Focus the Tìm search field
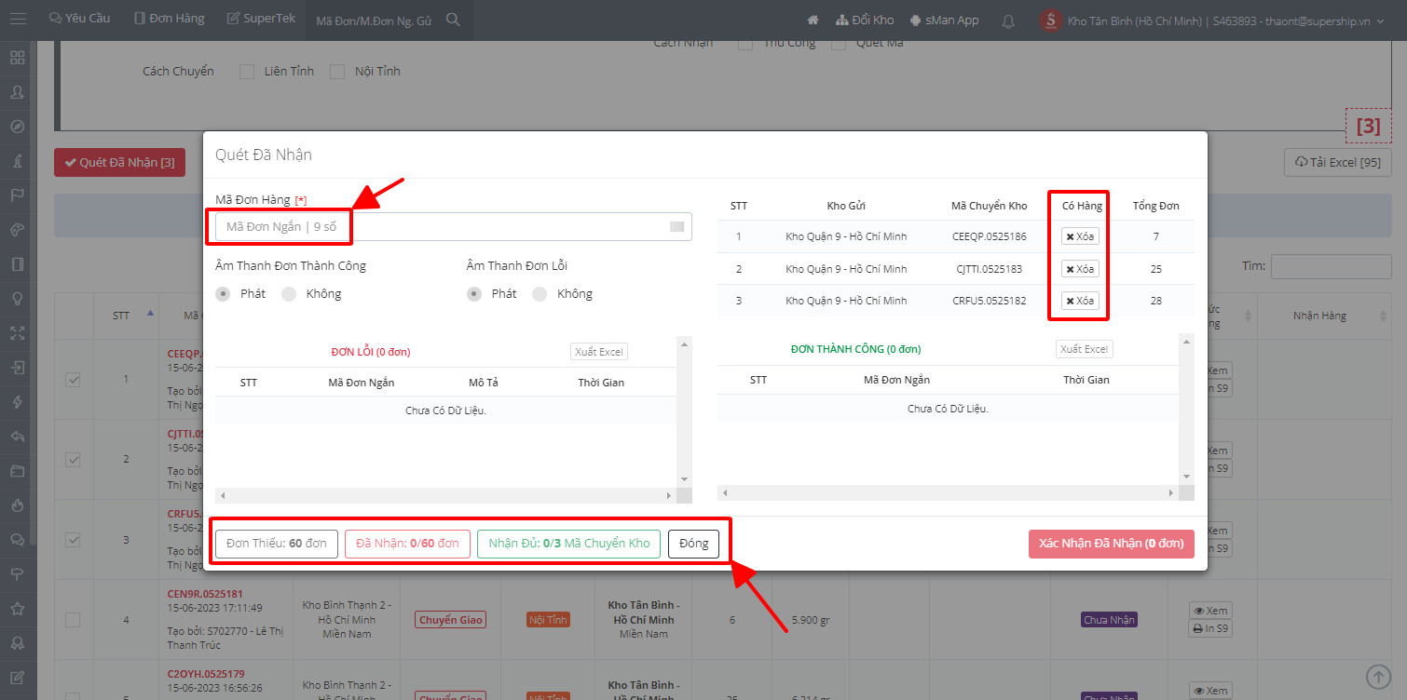This screenshot has height=700, width=1407. (x=1332, y=266)
